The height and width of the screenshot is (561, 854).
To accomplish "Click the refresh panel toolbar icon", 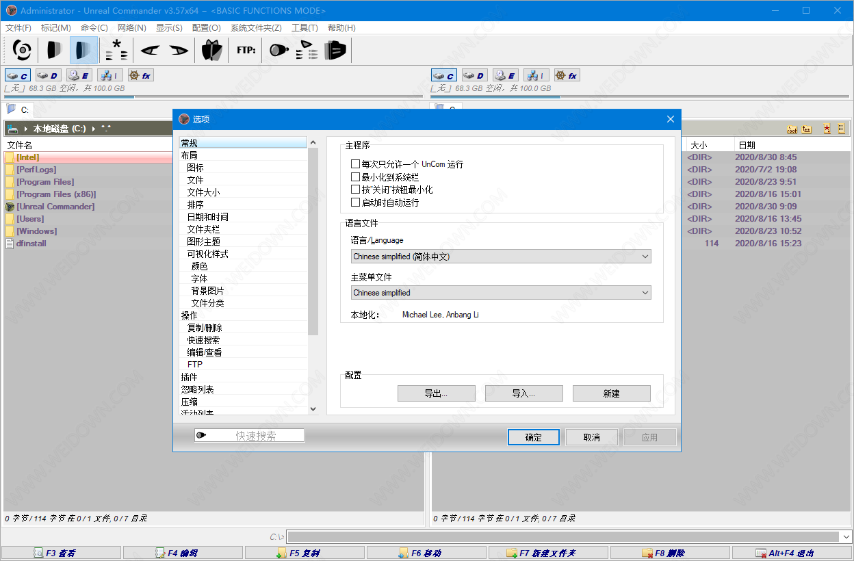I will click(x=23, y=50).
